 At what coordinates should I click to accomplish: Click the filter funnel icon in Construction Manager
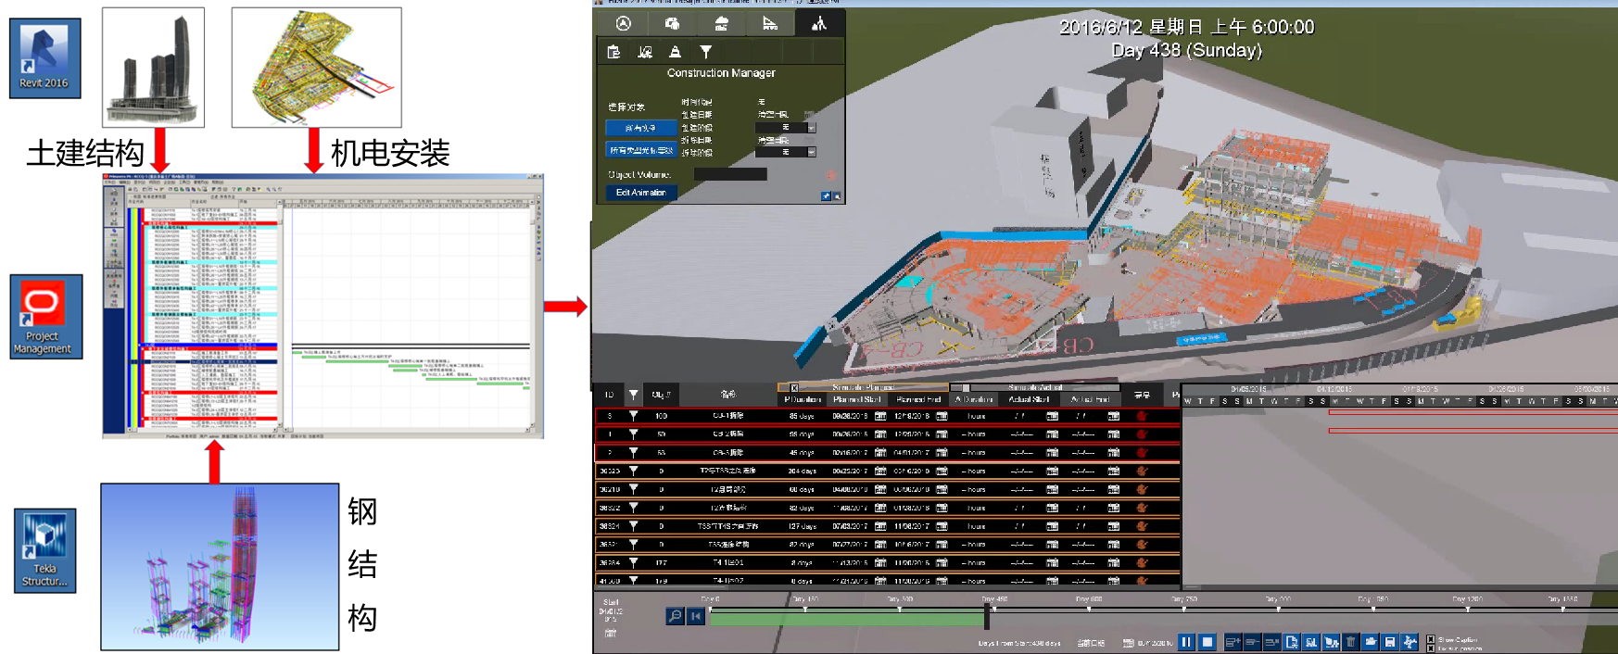(x=706, y=52)
